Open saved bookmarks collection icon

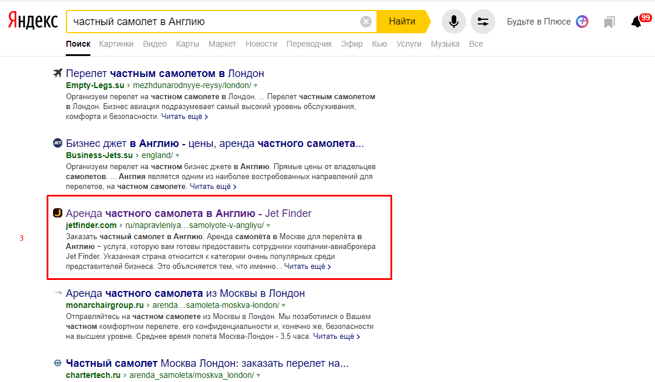[x=610, y=22]
